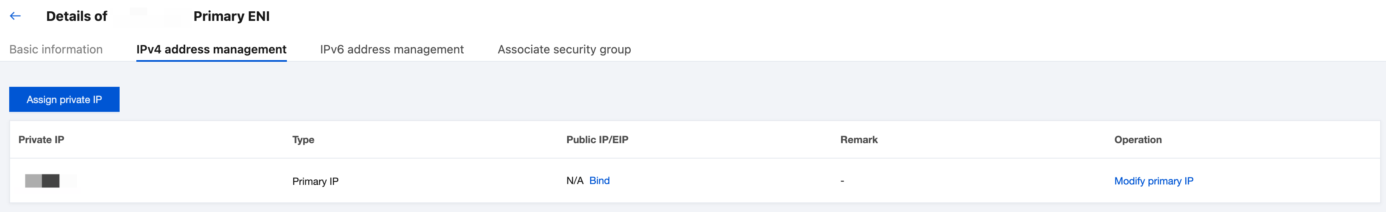The image size is (1386, 212).
Task: Click the Operation column header
Action: pyautogui.click(x=1138, y=139)
